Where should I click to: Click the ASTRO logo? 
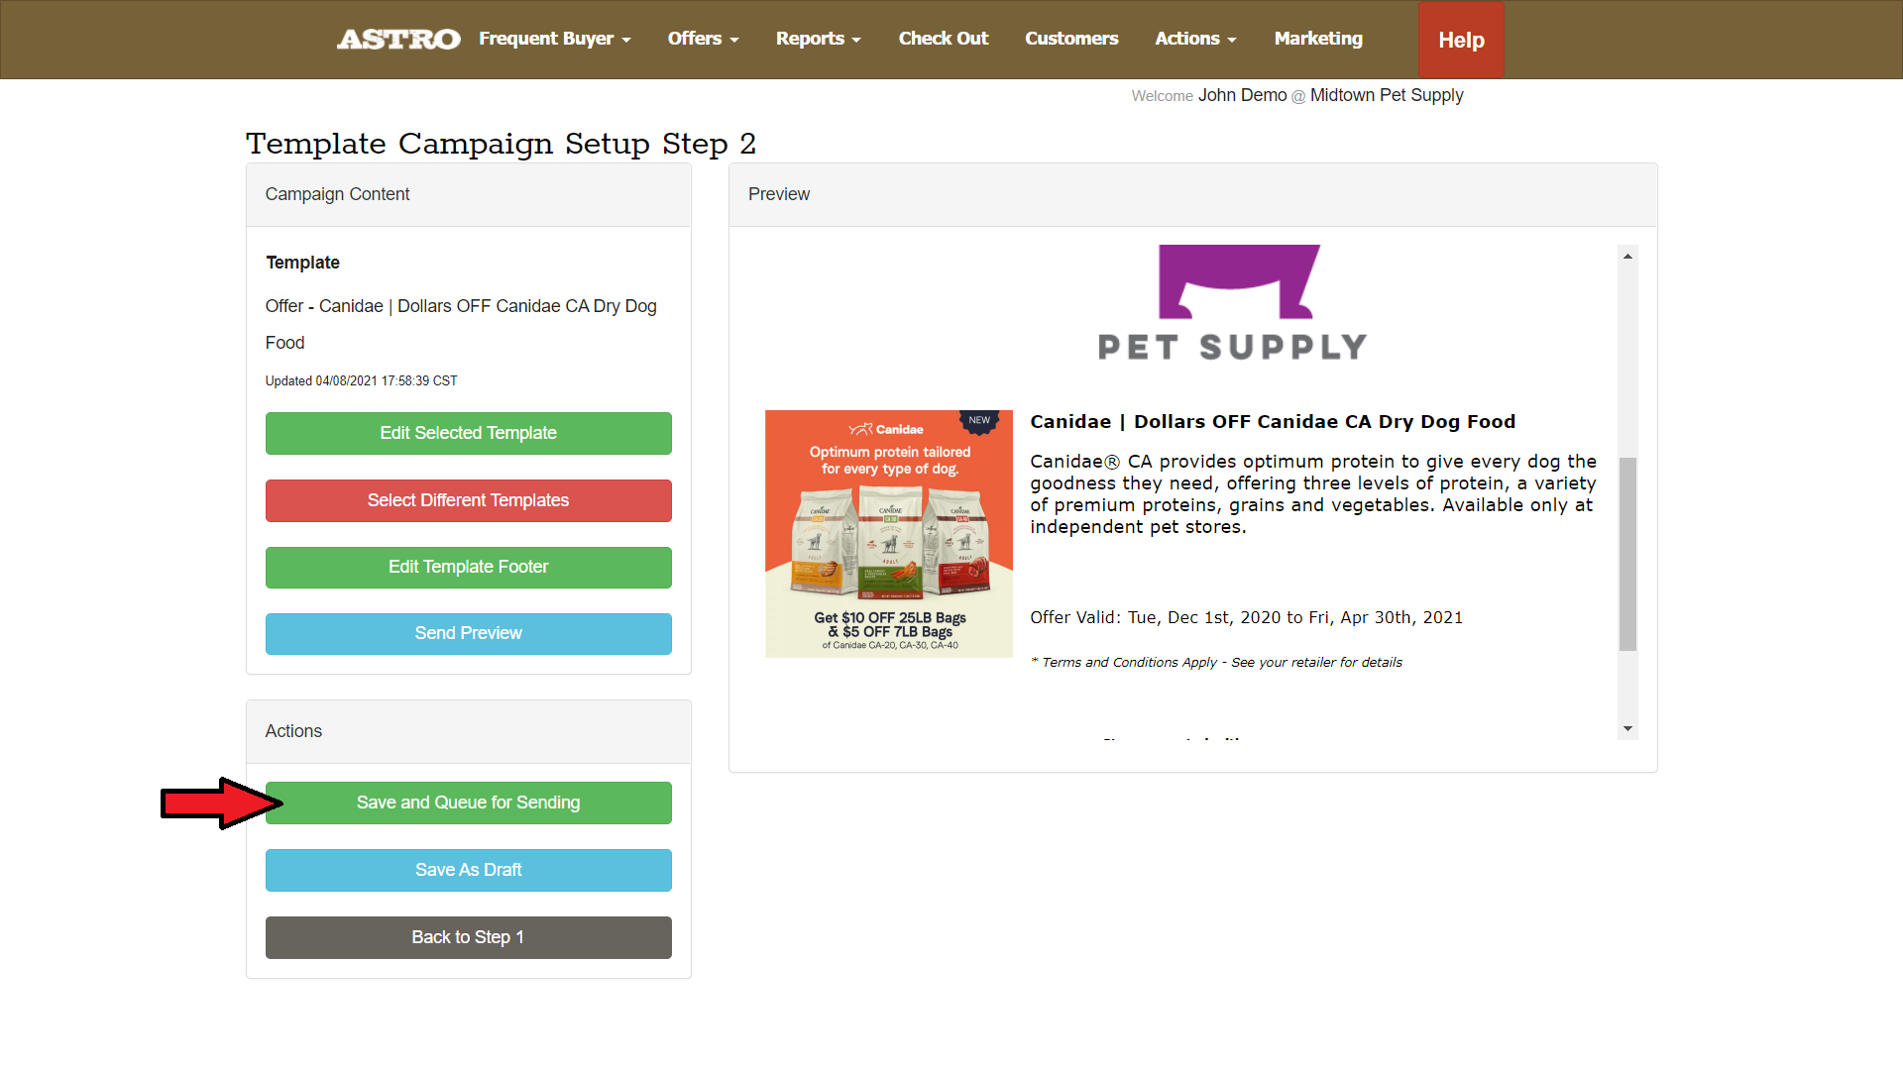tap(398, 39)
